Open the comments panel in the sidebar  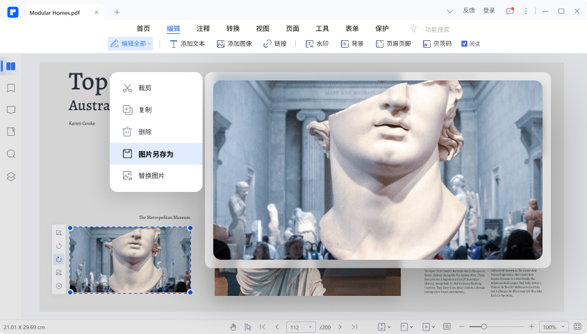10,110
